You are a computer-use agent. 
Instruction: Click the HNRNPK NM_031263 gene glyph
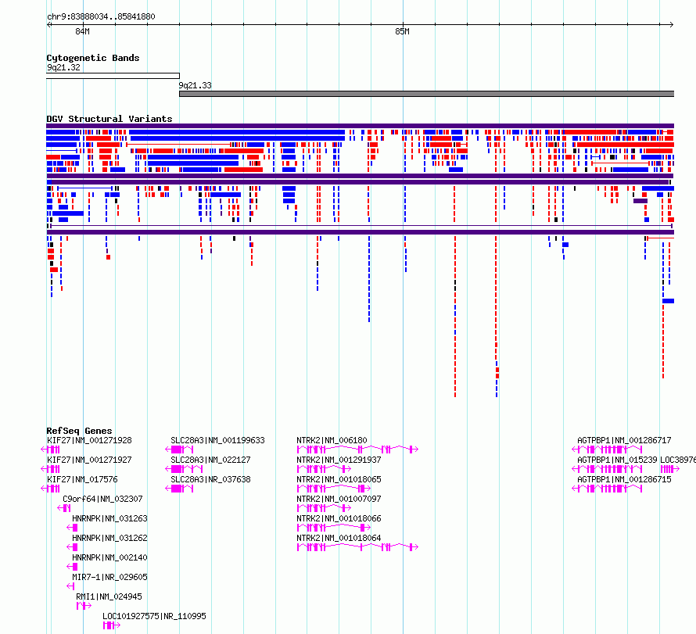click(x=72, y=528)
